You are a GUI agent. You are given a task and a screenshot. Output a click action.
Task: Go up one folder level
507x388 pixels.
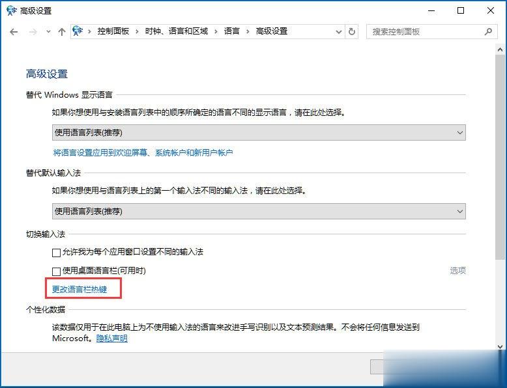(x=61, y=32)
